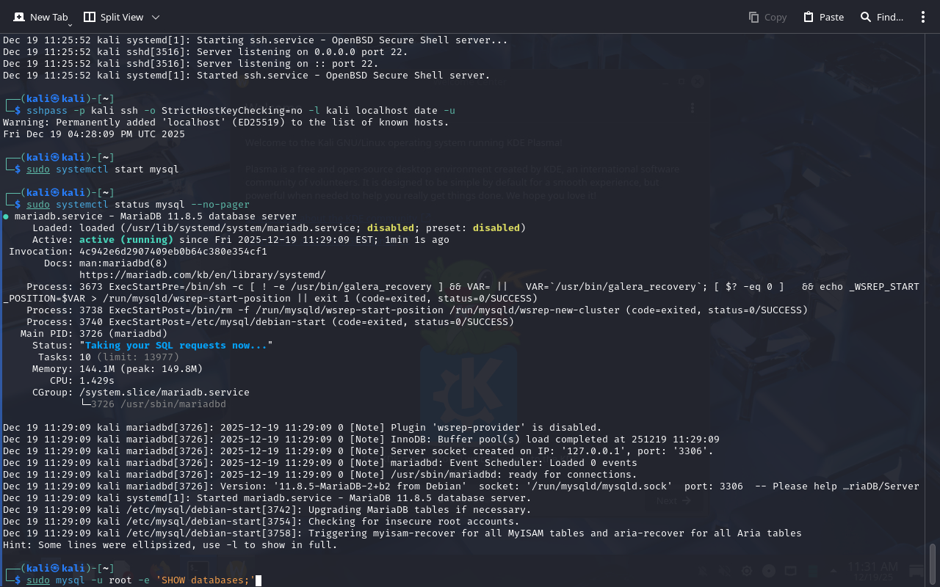The width and height of the screenshot is (940, 587).
Task: Click the scrollbar track above the thumb
Action: [x=933, y=293]
